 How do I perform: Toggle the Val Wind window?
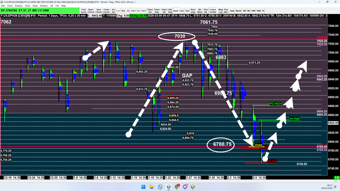tap(199, 11)
